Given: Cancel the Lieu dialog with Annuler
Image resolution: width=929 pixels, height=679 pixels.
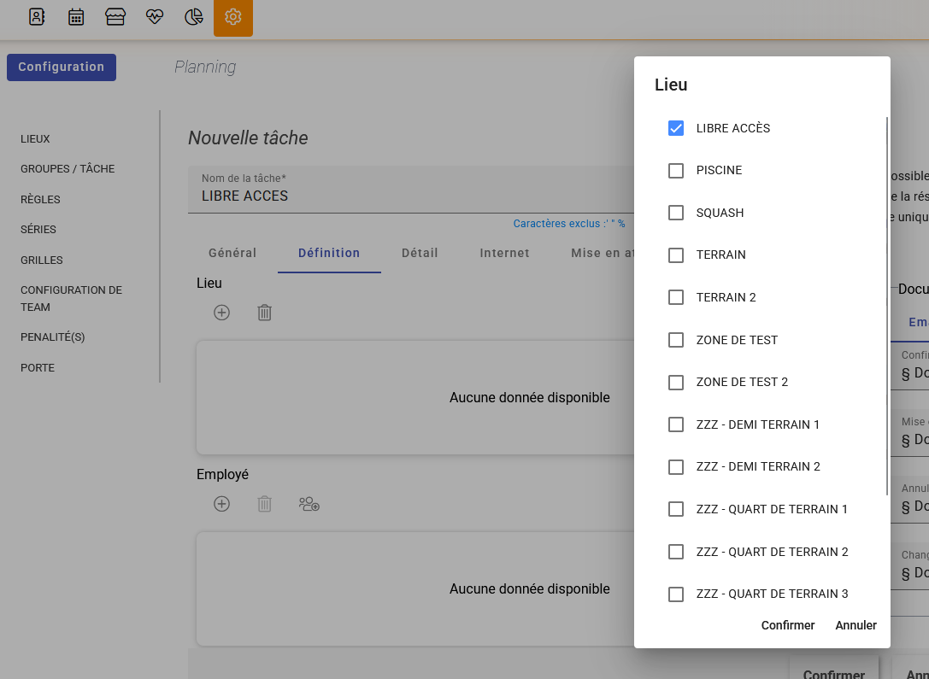Looking at the screenshot, I should (856, 625).
